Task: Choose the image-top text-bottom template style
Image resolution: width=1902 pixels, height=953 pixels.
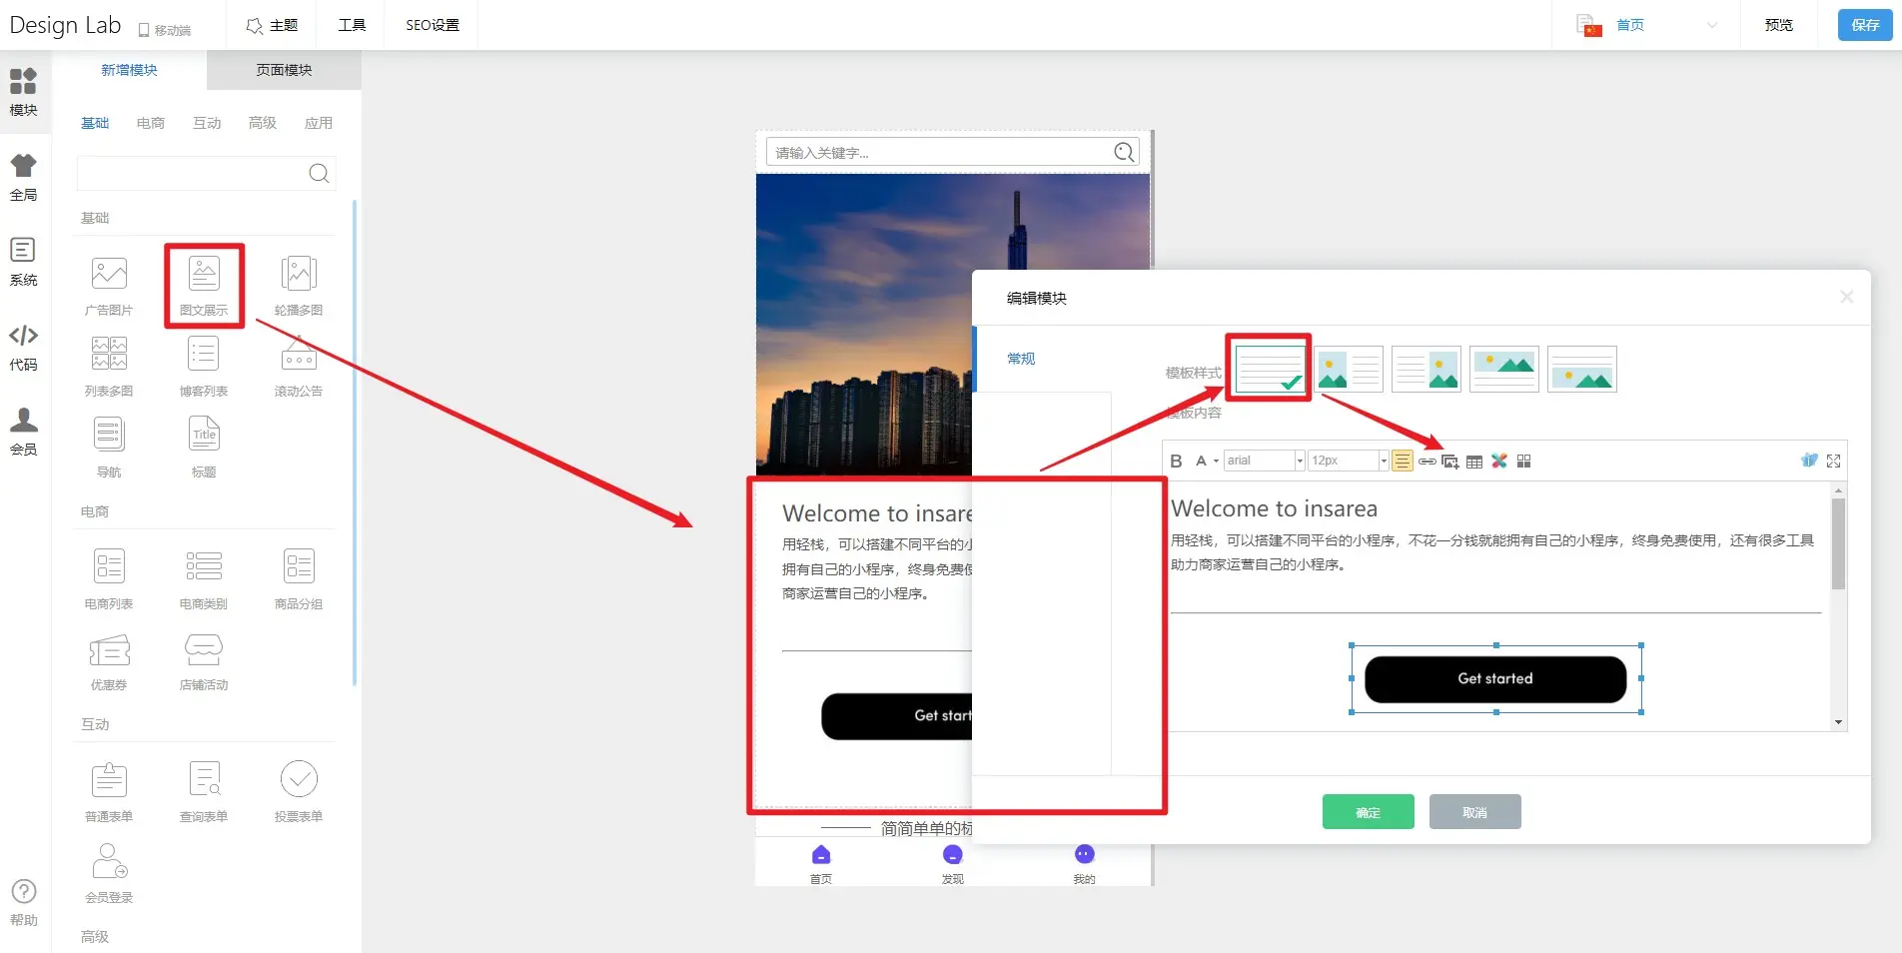Action: point(1504,369)
